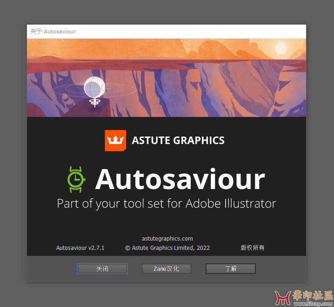Click the Zane汉化 button
Screen dimensions: 334x307
tap(167, 268)
